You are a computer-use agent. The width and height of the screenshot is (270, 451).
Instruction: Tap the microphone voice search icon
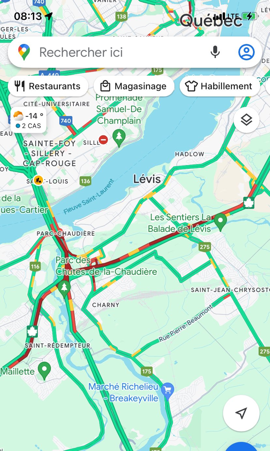coord(215,52)
